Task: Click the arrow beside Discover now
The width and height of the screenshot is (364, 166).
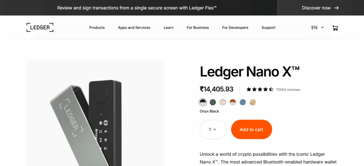Action: click(336, 8)
